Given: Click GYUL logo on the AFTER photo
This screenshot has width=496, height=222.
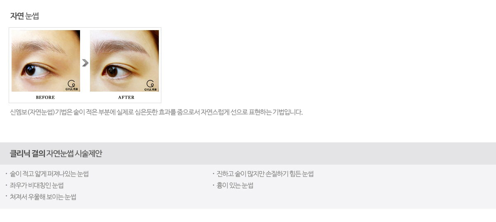Looking at the screenshot, I should pyautogui.click(x=150, y=85).
